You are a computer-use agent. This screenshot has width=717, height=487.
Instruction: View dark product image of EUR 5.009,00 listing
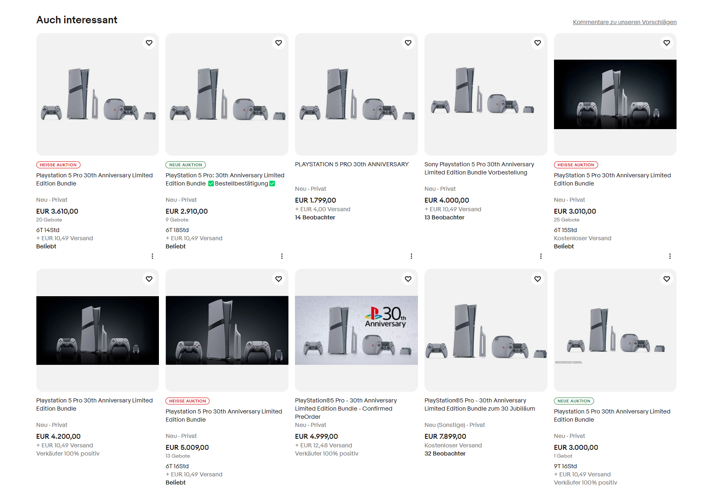227,331
